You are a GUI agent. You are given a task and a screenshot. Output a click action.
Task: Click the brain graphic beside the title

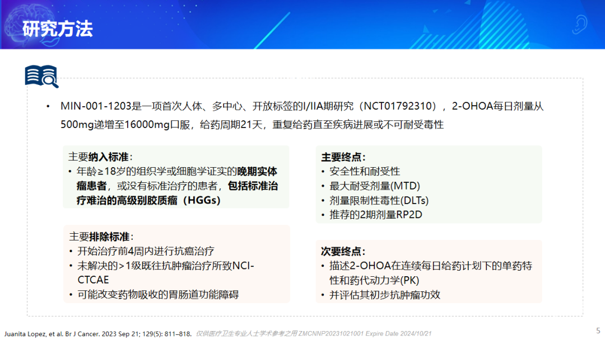tap(31, 24)
